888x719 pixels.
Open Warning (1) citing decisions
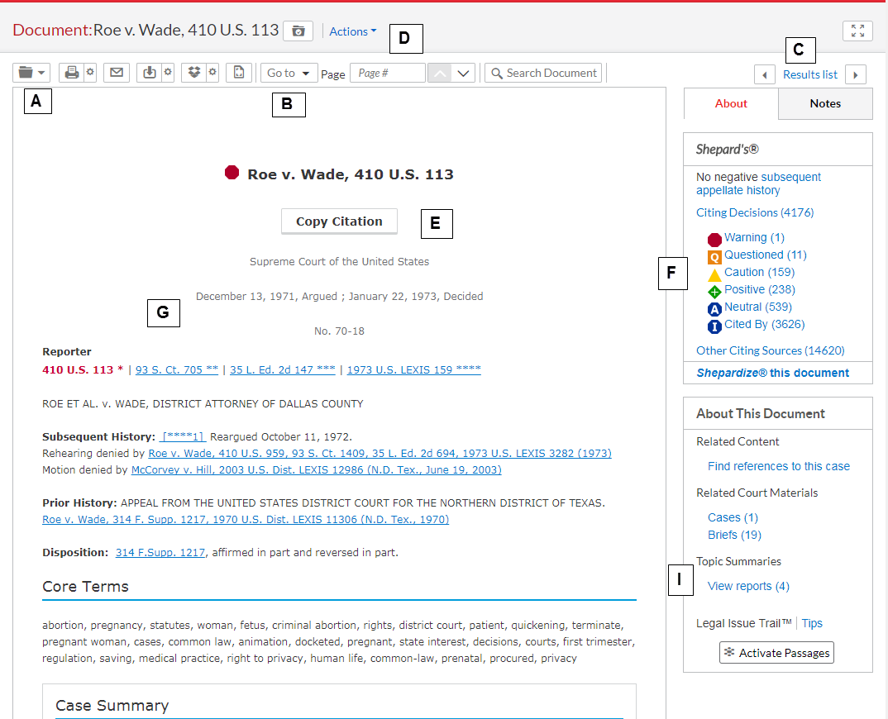click(754, 237)
